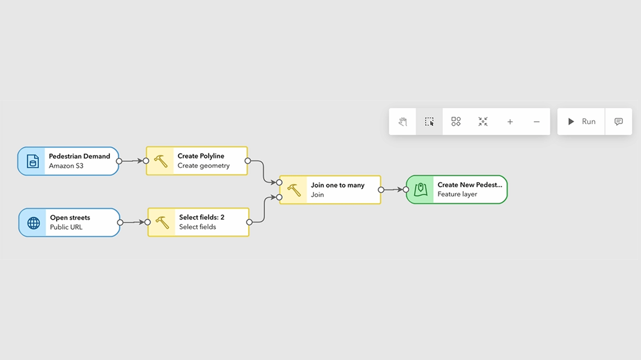Screen dimensions: 641x360
Task: Click the Create New Pedest... output node
Action: pos(469,190)
